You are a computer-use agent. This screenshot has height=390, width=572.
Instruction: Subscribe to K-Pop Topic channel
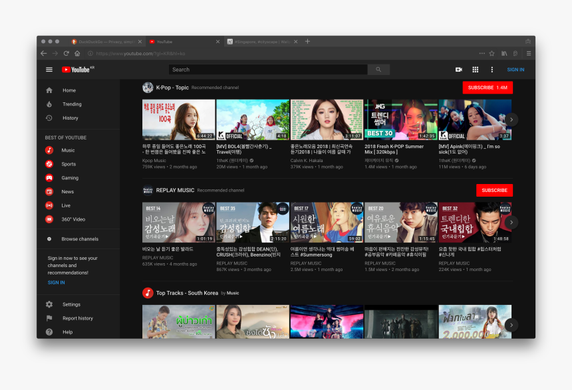tap(488, 88)
